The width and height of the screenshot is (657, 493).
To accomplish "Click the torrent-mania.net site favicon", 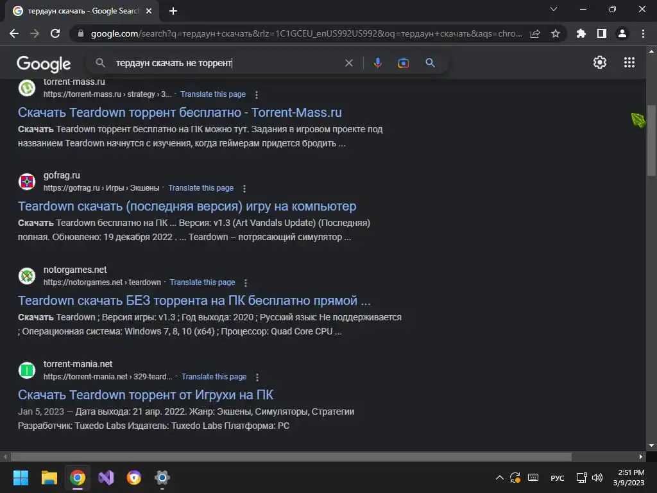I will coord(27,370).
